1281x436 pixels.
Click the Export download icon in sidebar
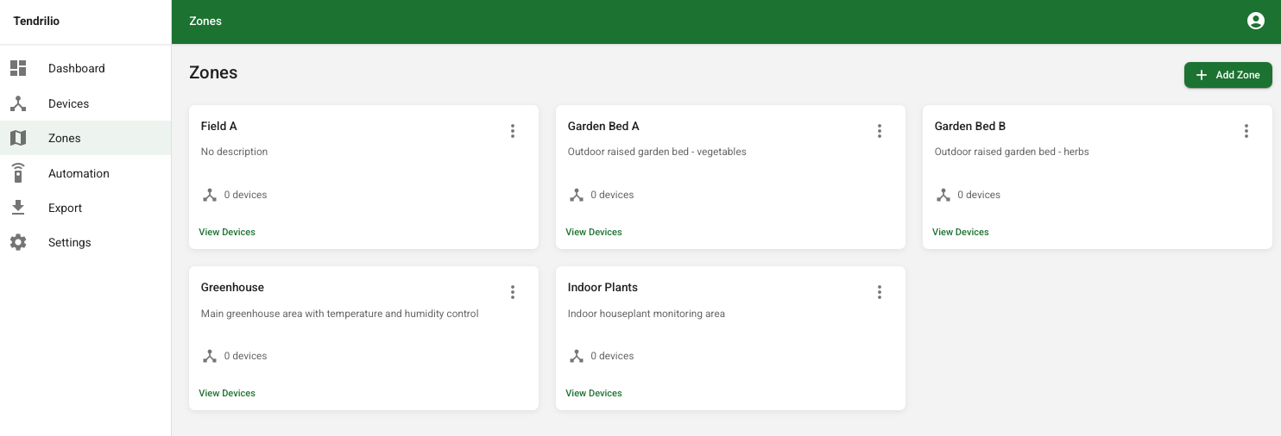[x=18, y=208]
